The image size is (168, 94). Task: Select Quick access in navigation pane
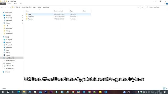point(8,13)
